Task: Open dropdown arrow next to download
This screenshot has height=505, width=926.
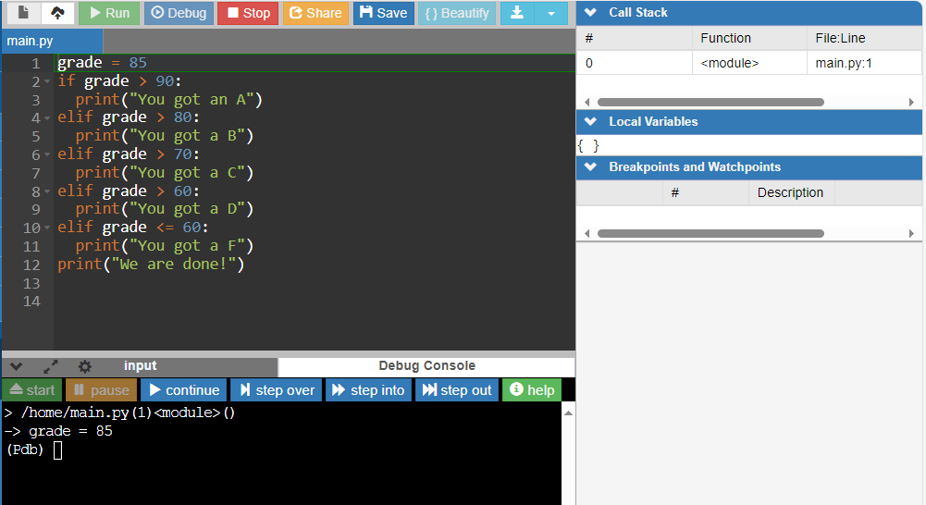Action: [x=551, y=13]
